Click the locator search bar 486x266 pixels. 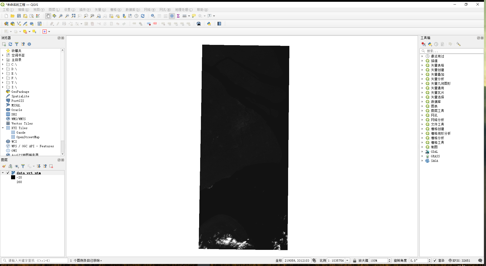(x=35, y=260)
